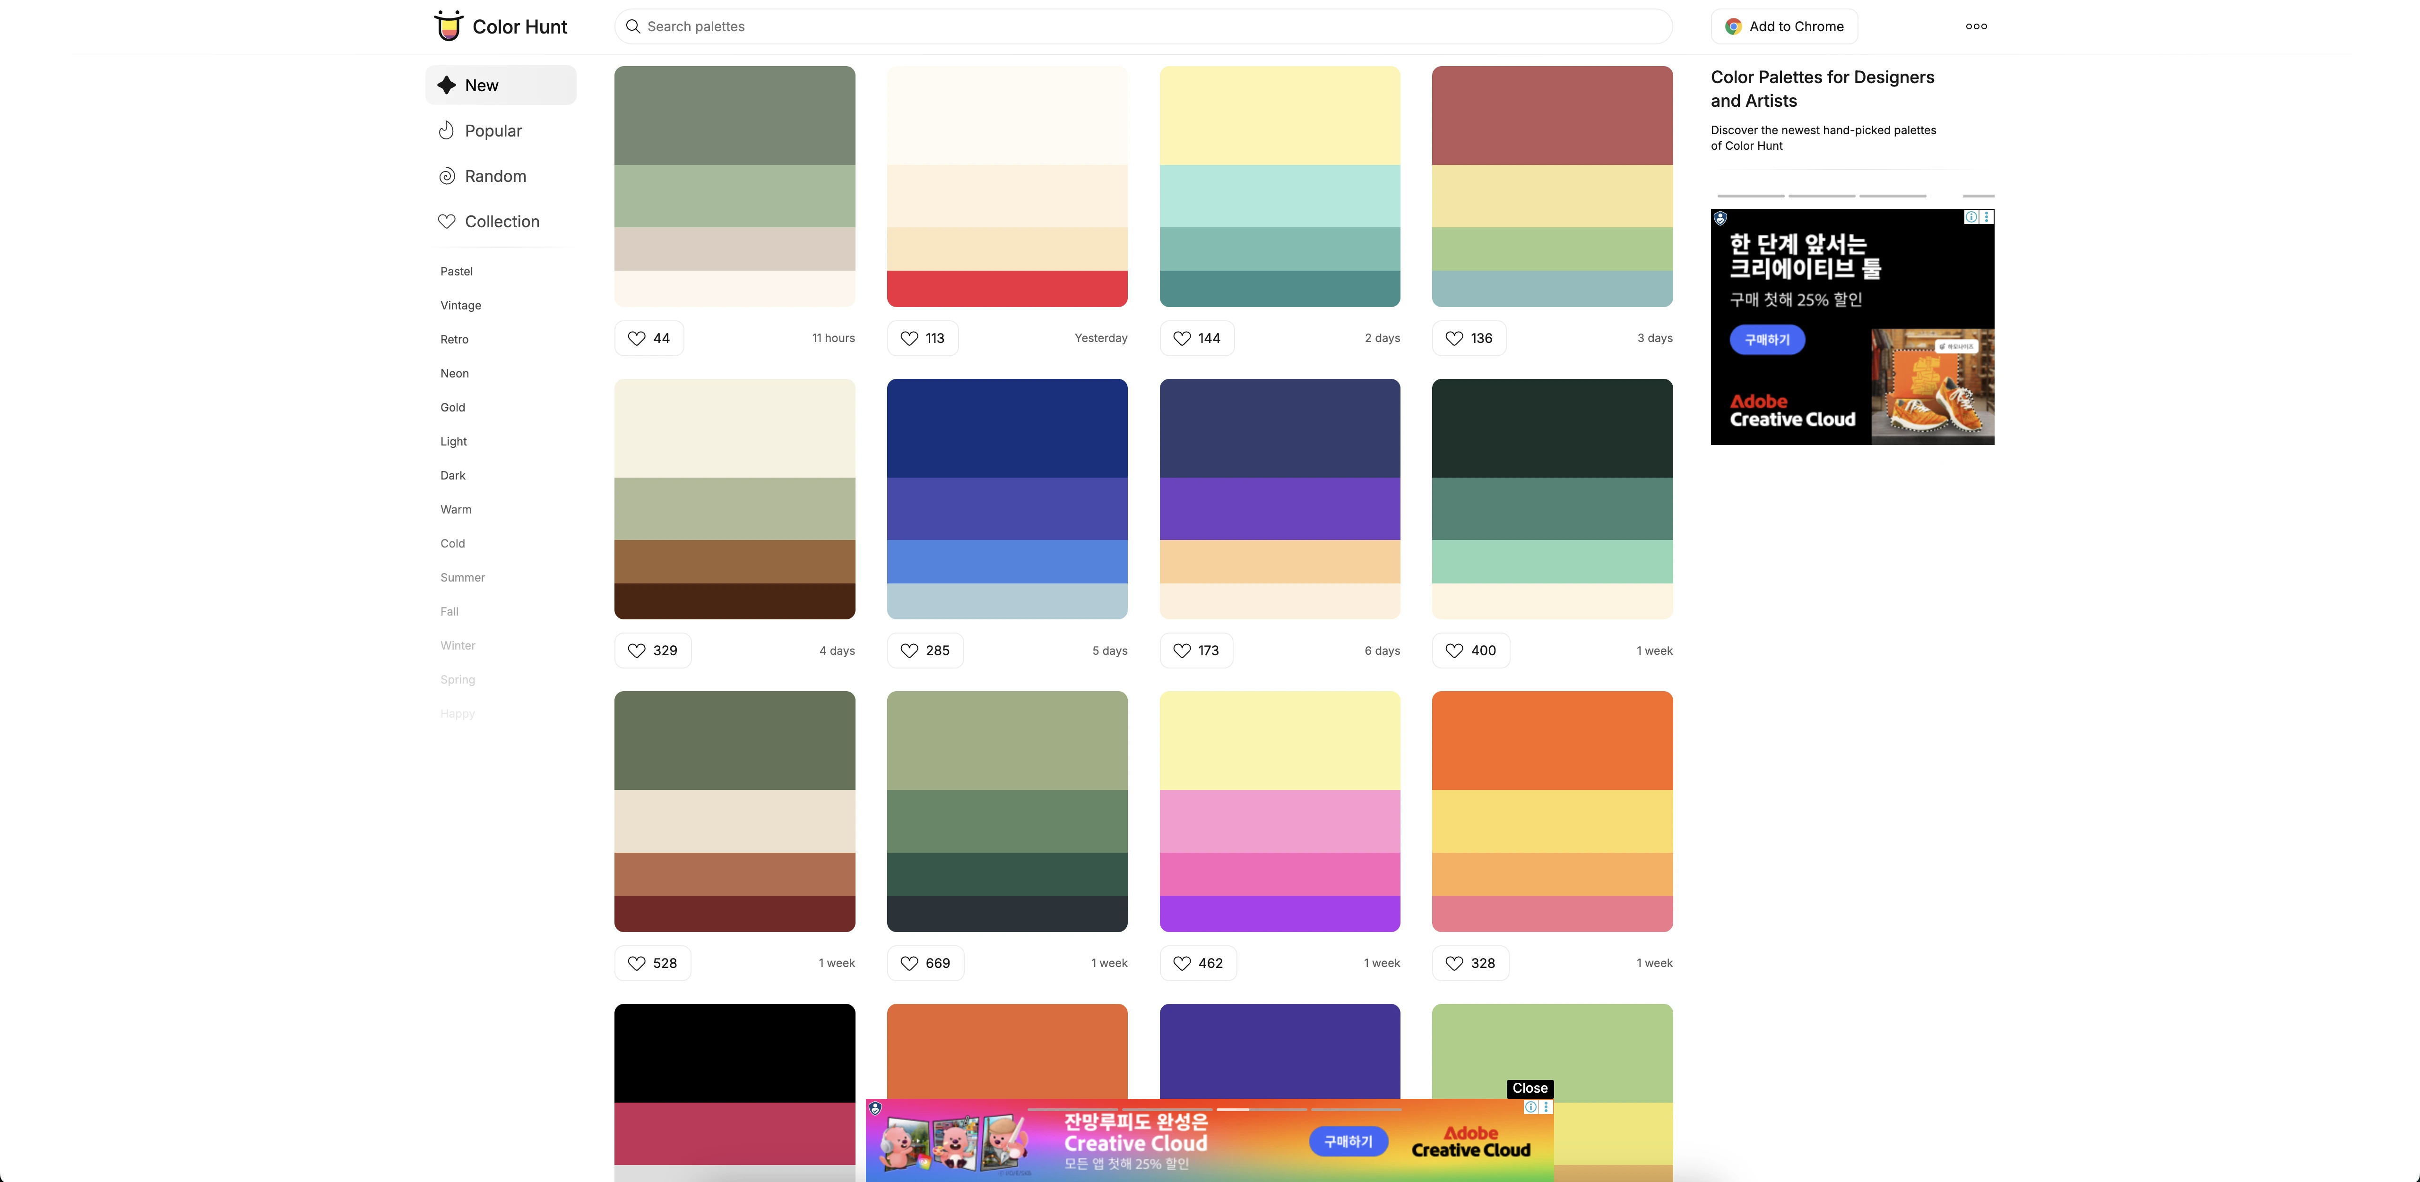Like the palette with 144 likes
The image size is (2420, 1182).
click(x=1197, y=338)
